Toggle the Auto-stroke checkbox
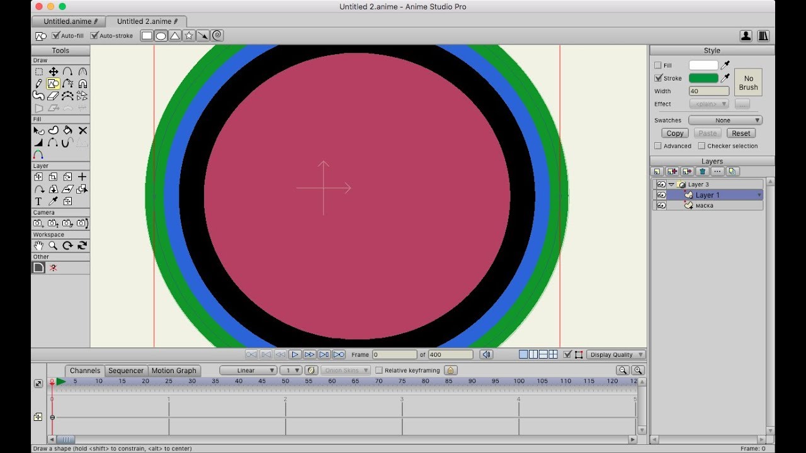Screen dimensions: 806x453 (x=94, y=36)
